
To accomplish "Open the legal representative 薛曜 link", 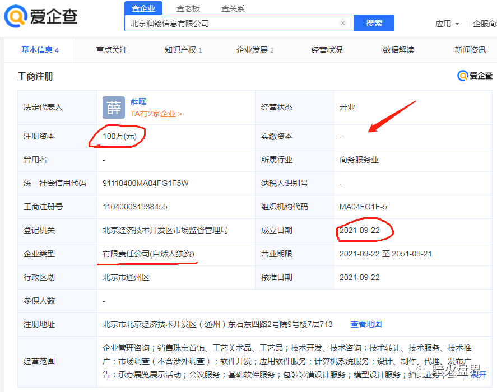I will click(x=138, y=101).
